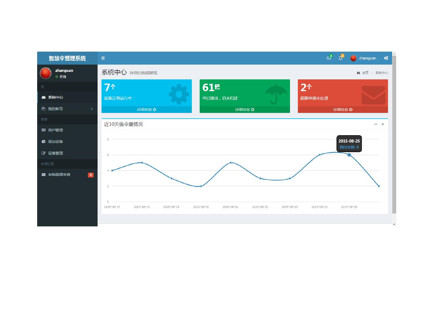
Task: Click the envelope icon on red card
Action: pyautogui.click(x=374, y=95)
